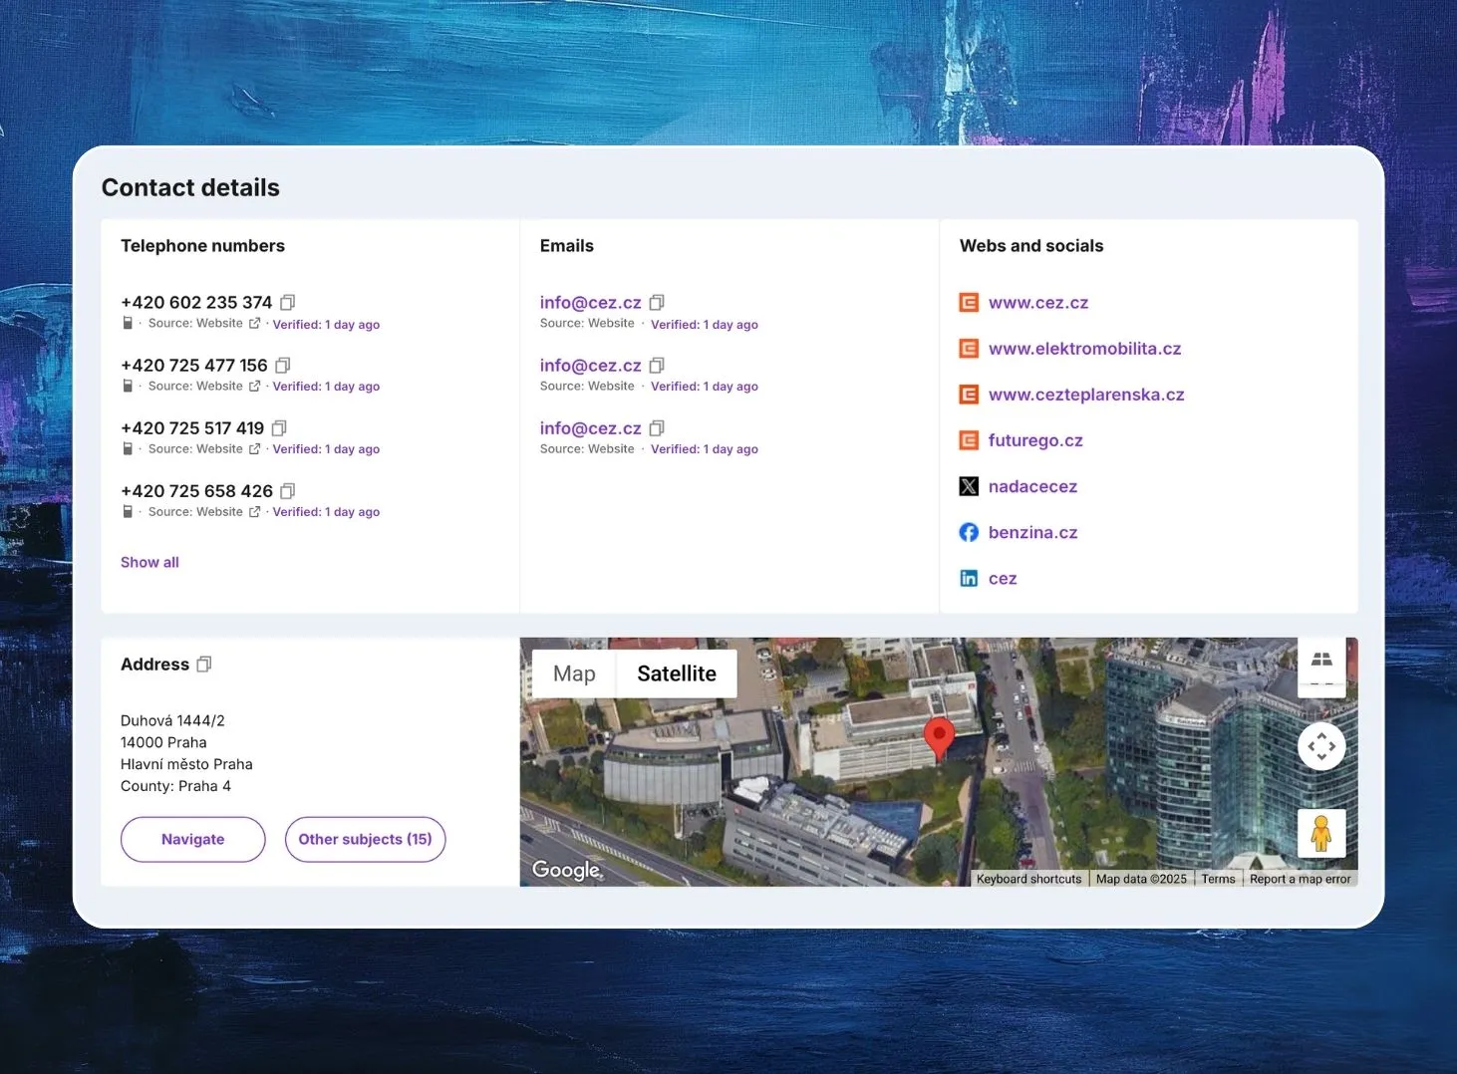Click Map data ©2025 text
Image resolution: width=1457 pixels, height=1074 pixels.
click(x=1141, y=879)
